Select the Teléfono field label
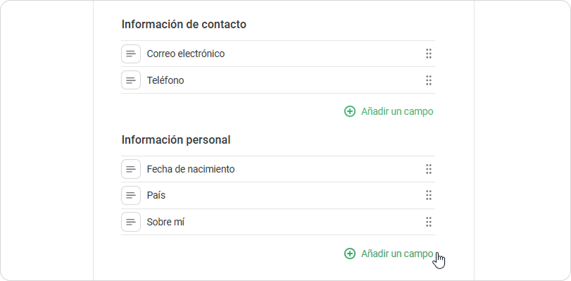The image size is (571, 281). click(165, 80)
